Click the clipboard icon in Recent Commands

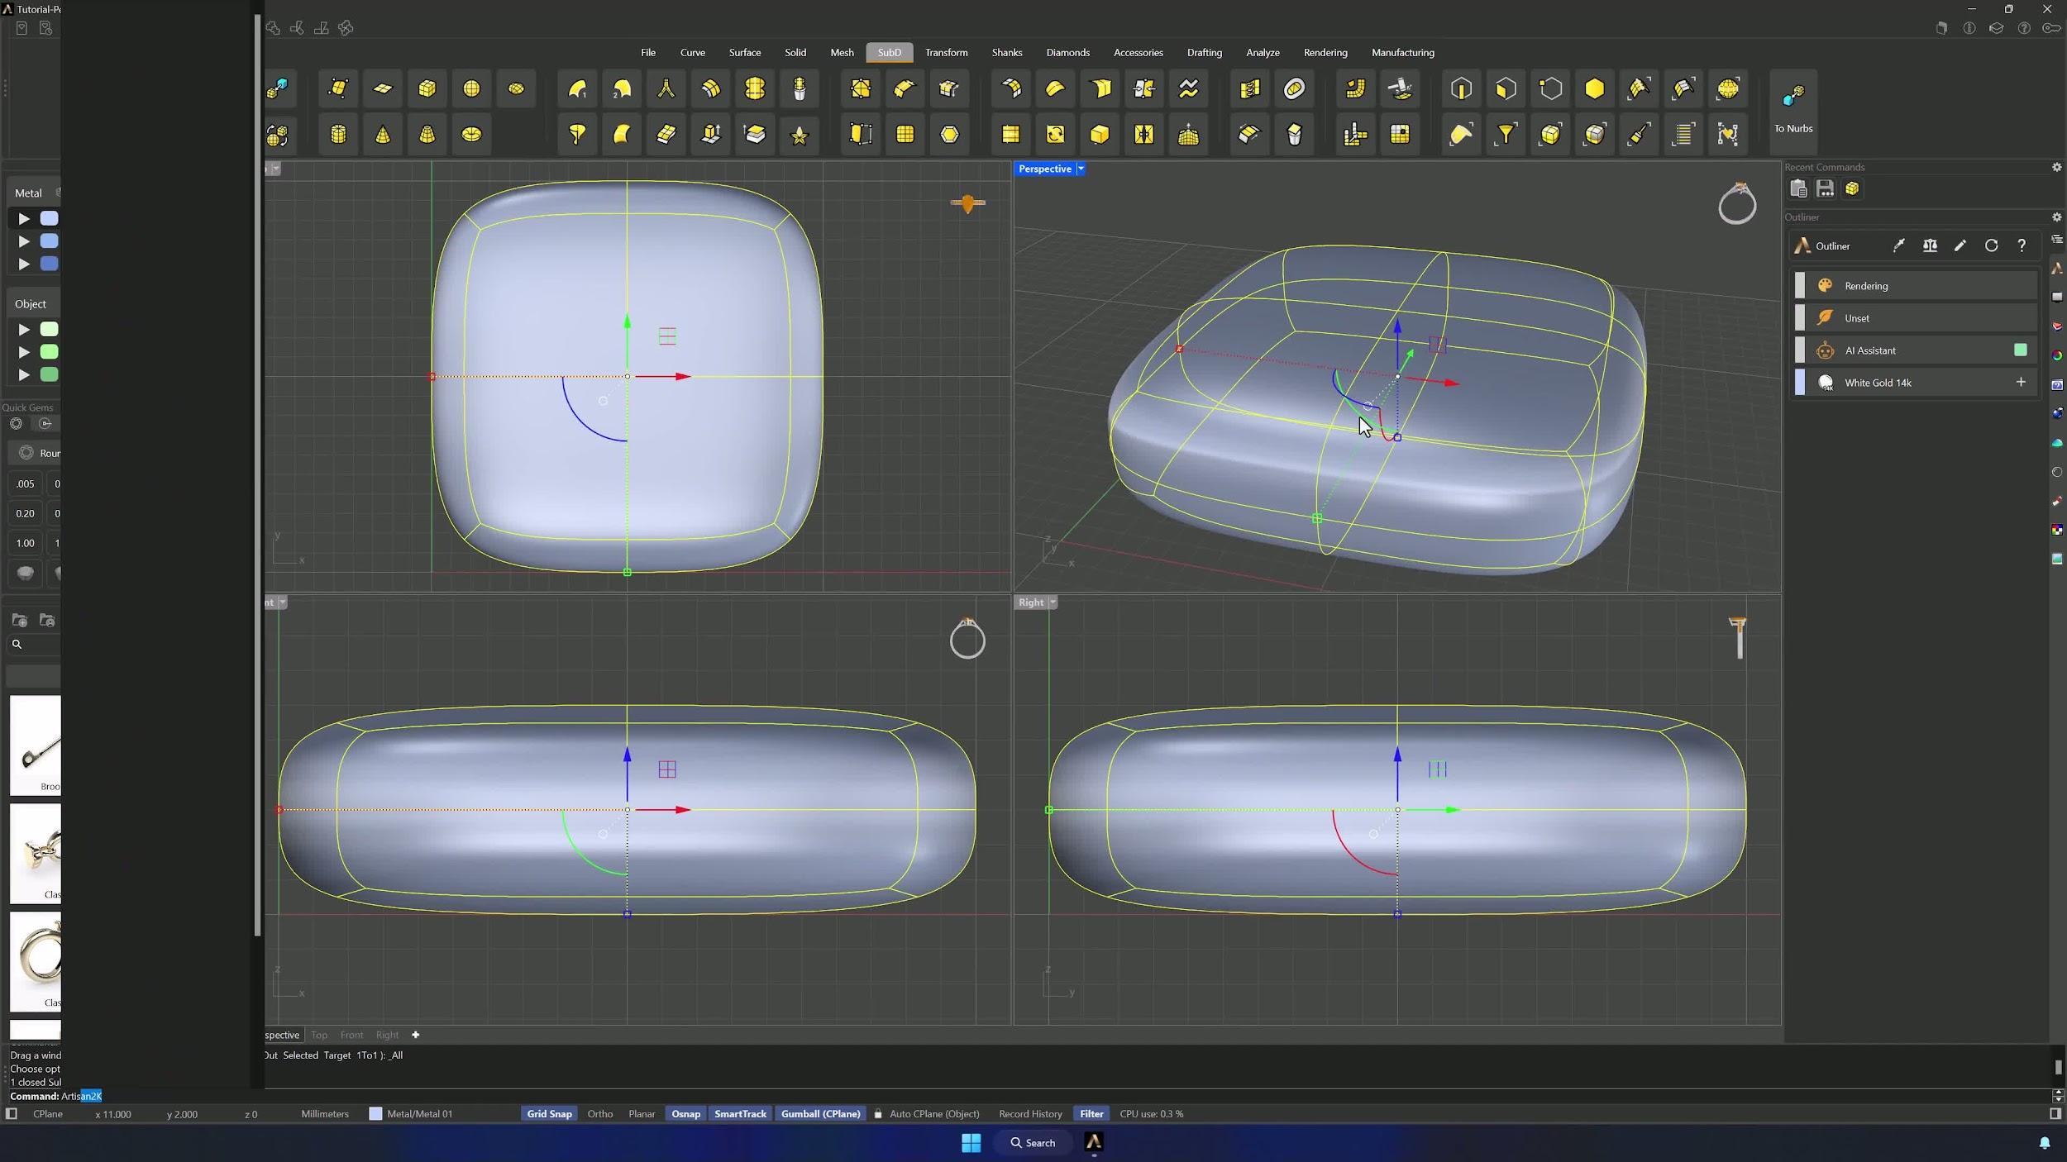pyautogui.click(x=1798, y=189)
